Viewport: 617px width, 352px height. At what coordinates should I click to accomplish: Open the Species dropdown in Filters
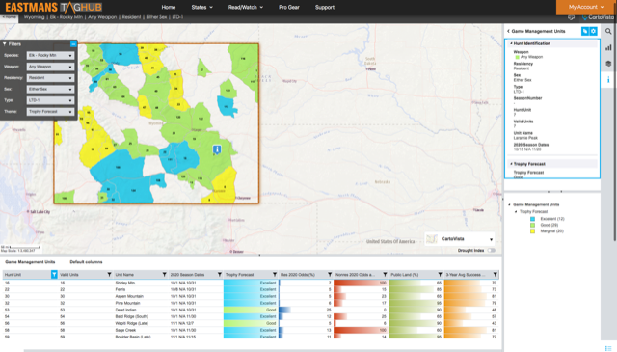[x=50, y=56]
